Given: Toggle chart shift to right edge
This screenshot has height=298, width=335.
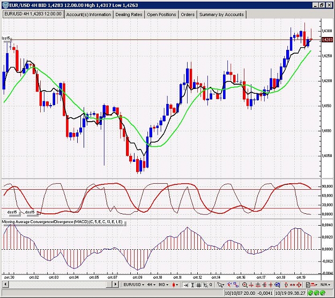Looking at the screenshot, I should pos(186,285).
